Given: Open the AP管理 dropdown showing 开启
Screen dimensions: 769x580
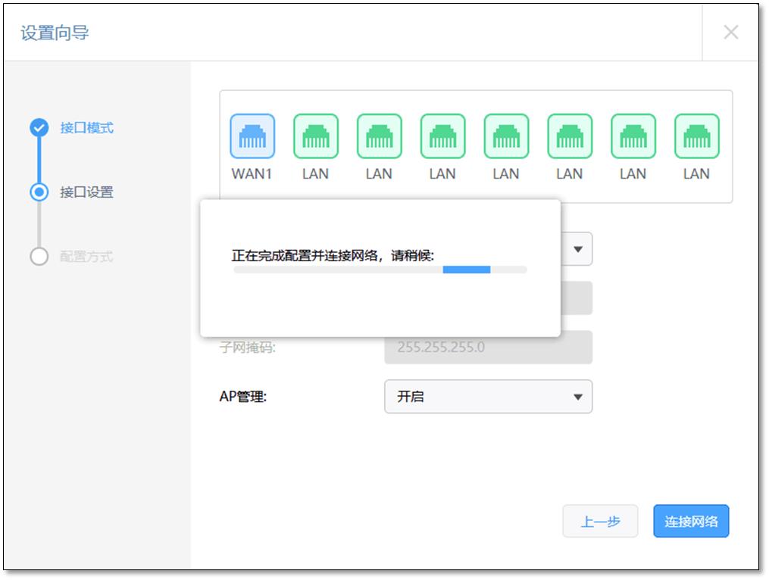Looking at the screenshot, I should 489,396.
